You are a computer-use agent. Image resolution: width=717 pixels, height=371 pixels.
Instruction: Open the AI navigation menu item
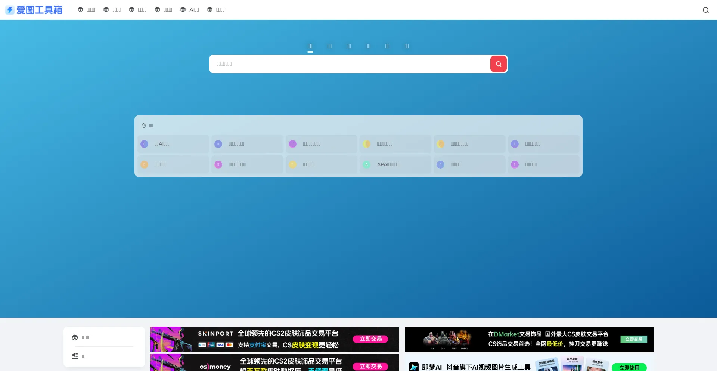[x=194, y=10]
